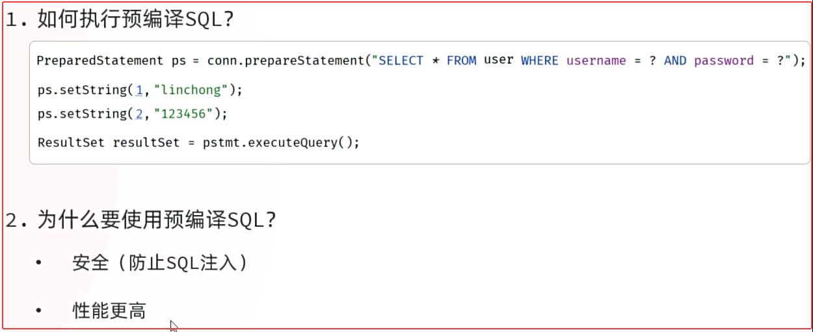Click the ResultSet type name
Screen dimensions: 813x332
pyautogui.click(x=71, y=143)
